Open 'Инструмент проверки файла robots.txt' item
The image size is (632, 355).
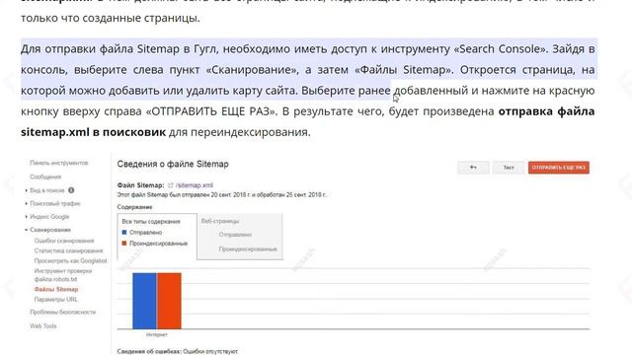(x=63, y=275)
